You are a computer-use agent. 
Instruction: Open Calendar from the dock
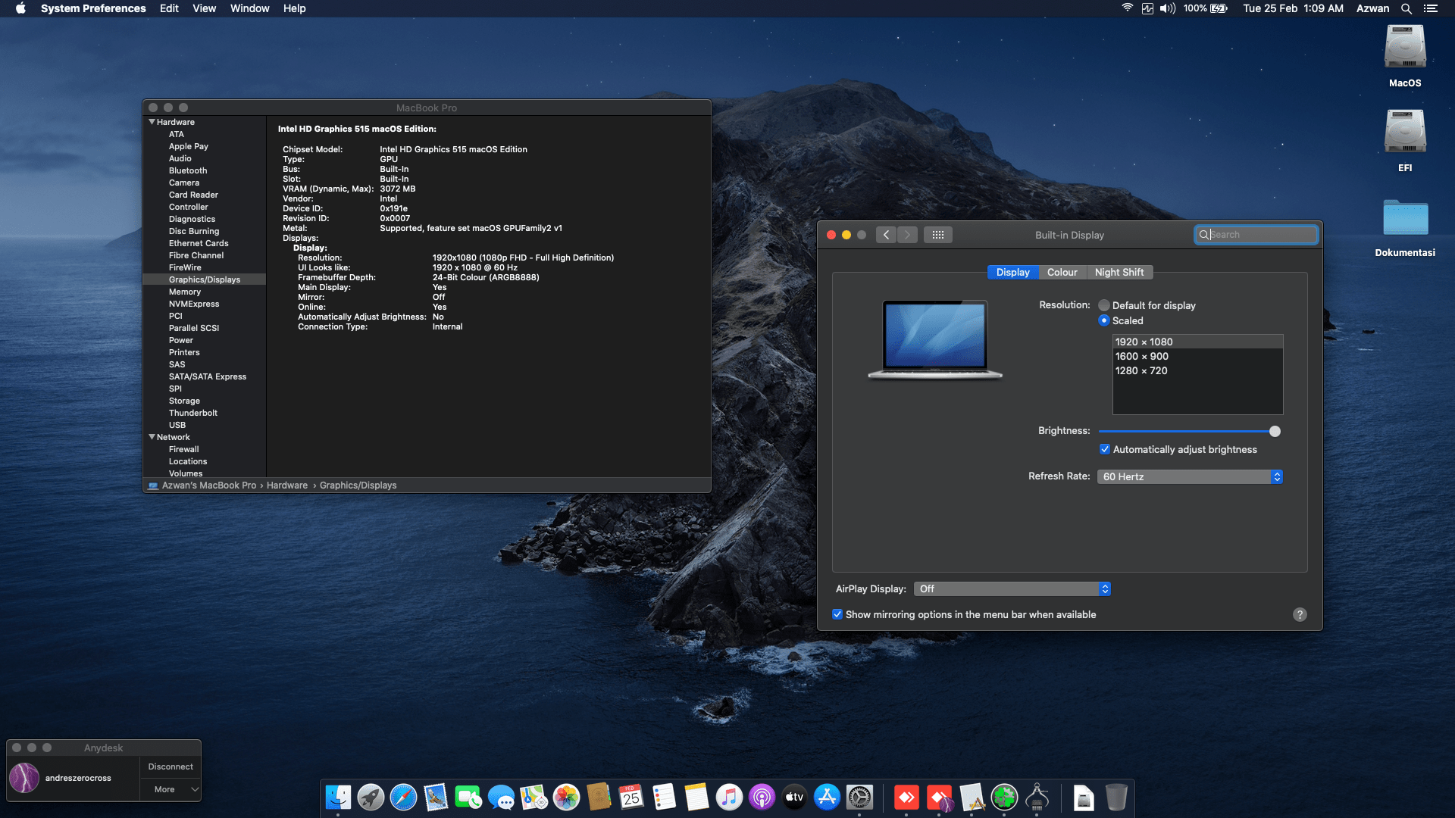pyautogui.click(x=631, y=798)
